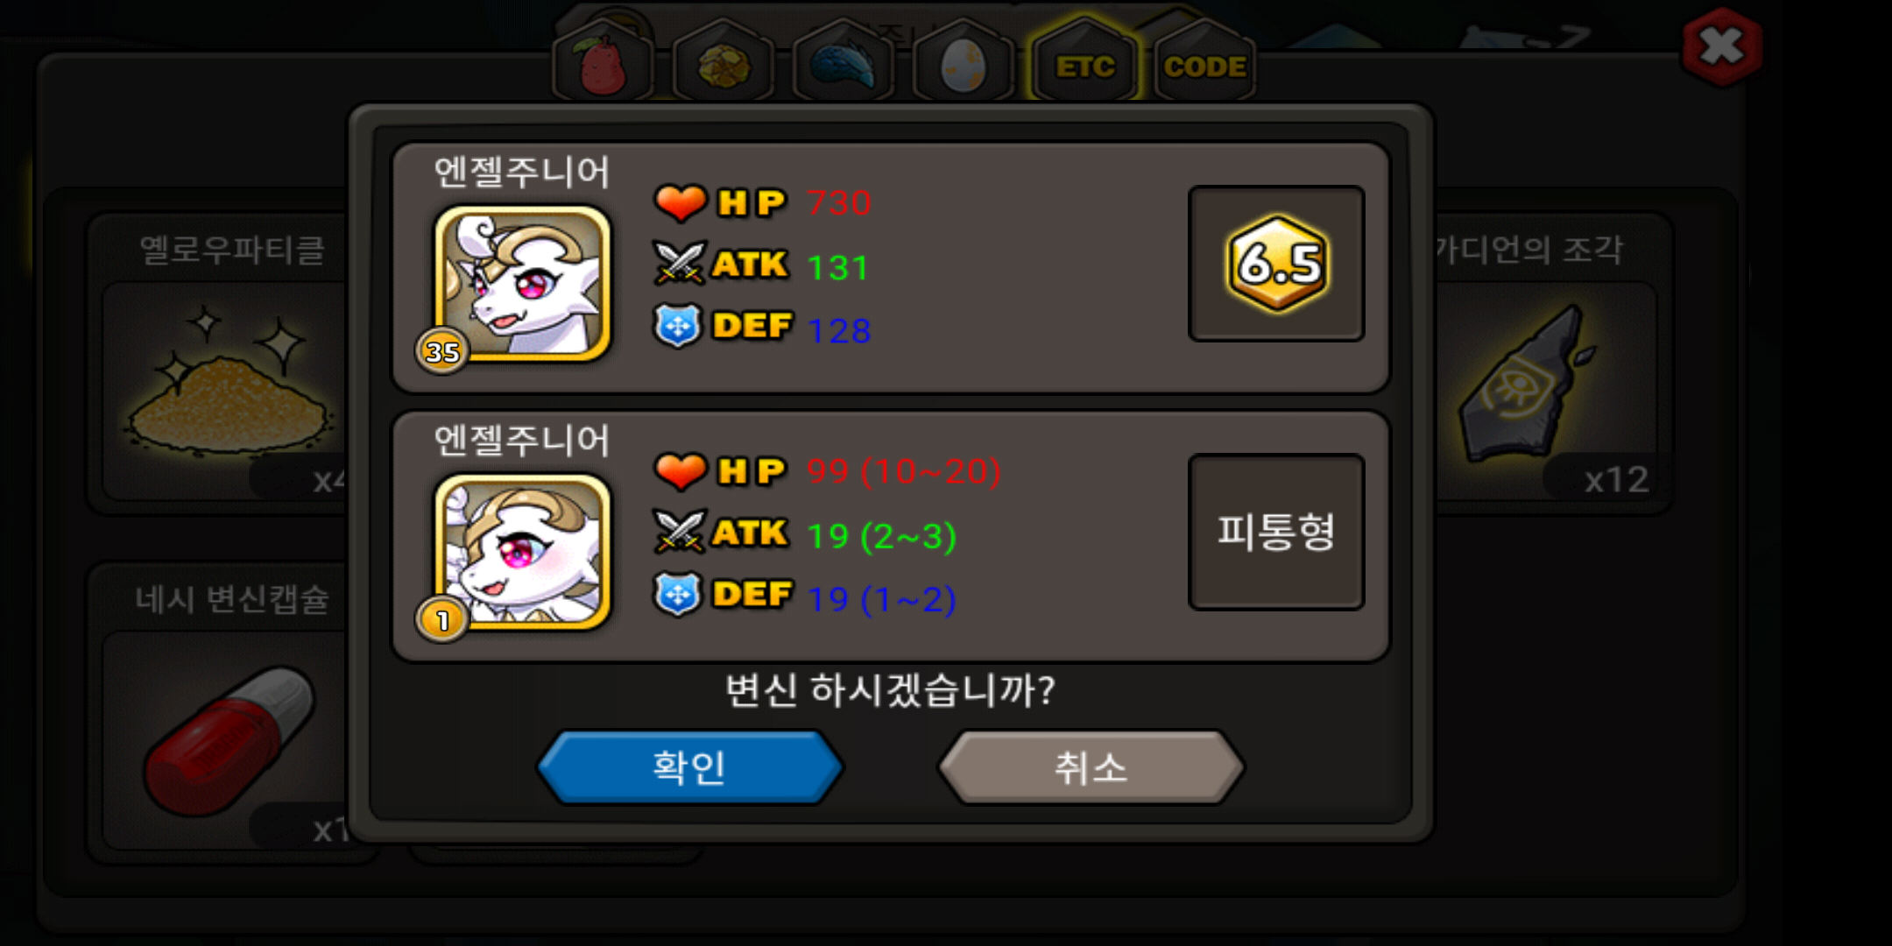The width and height of the screenshot is (1892, 946).
Task: Tap the level 35 엔젤주니어 portrait
Action: [x=523, y=283]
